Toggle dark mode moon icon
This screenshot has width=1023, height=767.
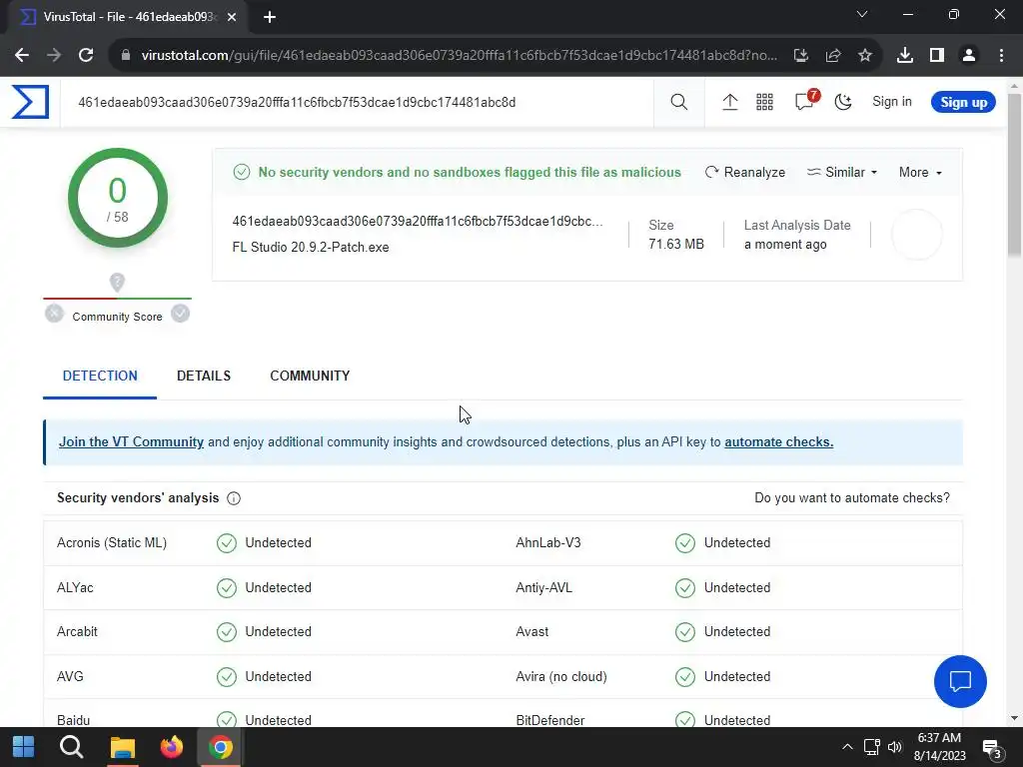(x=843, y=102)
